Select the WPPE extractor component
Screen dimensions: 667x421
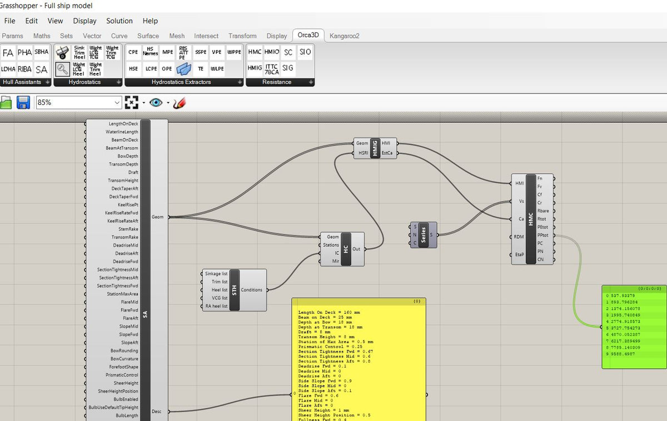tap(234, 52)
